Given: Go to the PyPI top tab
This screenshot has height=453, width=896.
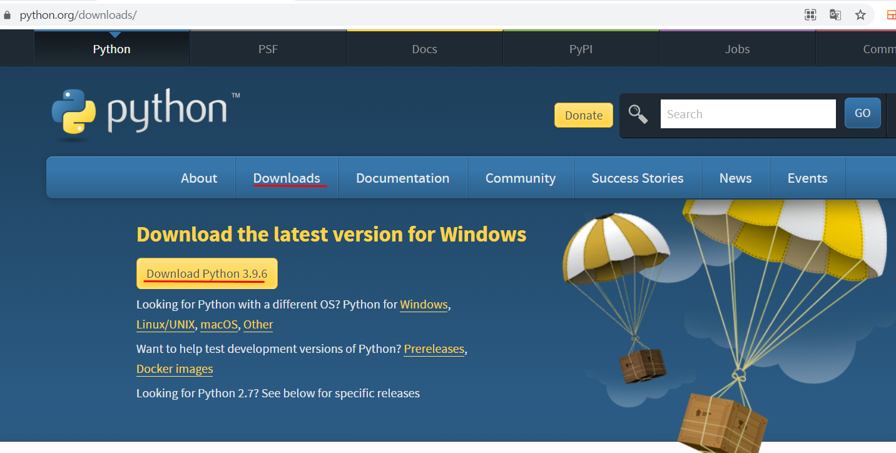Looking at the screenshot, I should (581, 49).
